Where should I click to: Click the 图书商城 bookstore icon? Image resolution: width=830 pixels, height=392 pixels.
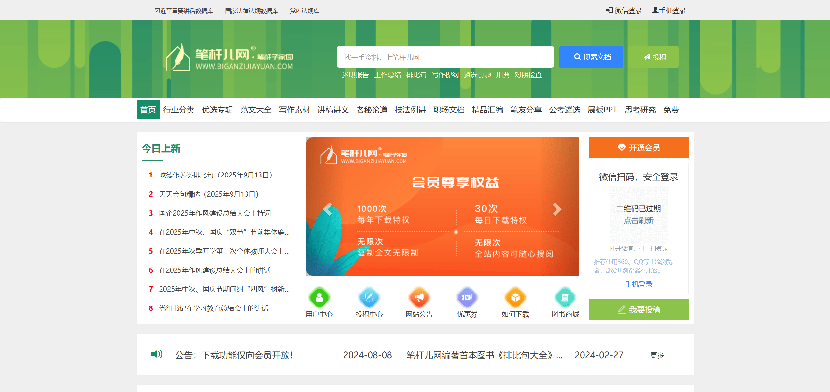(x=565, y=297)
